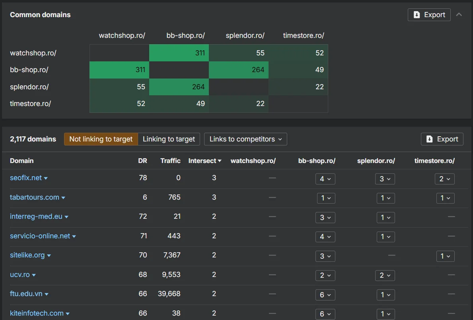473x320 pixels.
Task: Click matrix cell 311 in watchshop.ro row
Action: (179, 53)
